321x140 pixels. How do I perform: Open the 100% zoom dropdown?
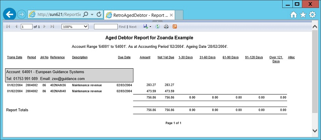point(75,27)
